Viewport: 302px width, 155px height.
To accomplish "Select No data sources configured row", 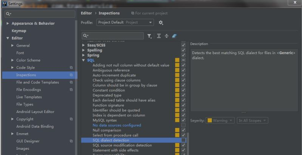I will [x=134, y=125].
